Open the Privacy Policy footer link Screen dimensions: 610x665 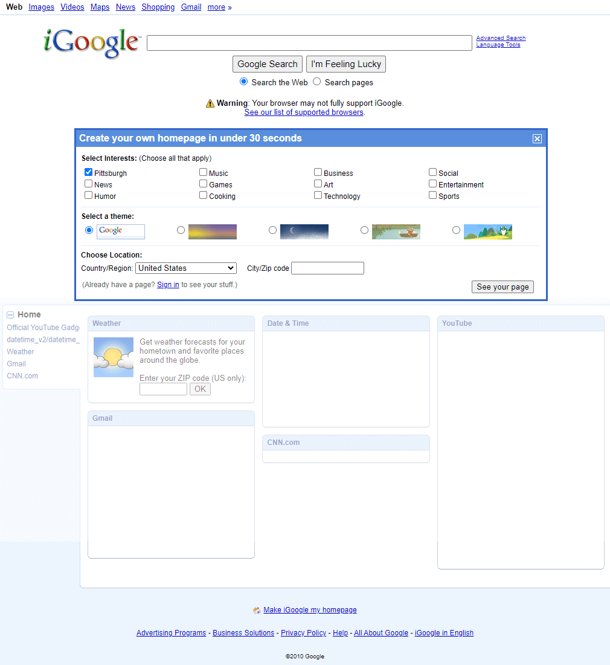click(x=303, y=633)
